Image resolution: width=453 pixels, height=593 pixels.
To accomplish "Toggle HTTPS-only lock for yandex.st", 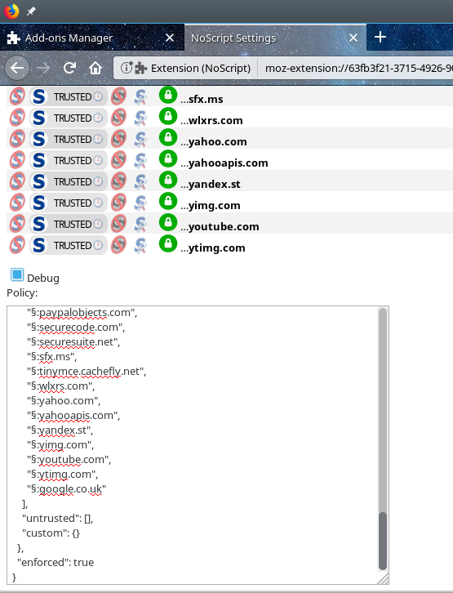I will (168, 180).
